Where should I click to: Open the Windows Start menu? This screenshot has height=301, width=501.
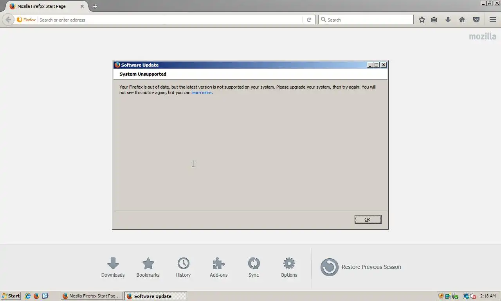tap(11, 296)
